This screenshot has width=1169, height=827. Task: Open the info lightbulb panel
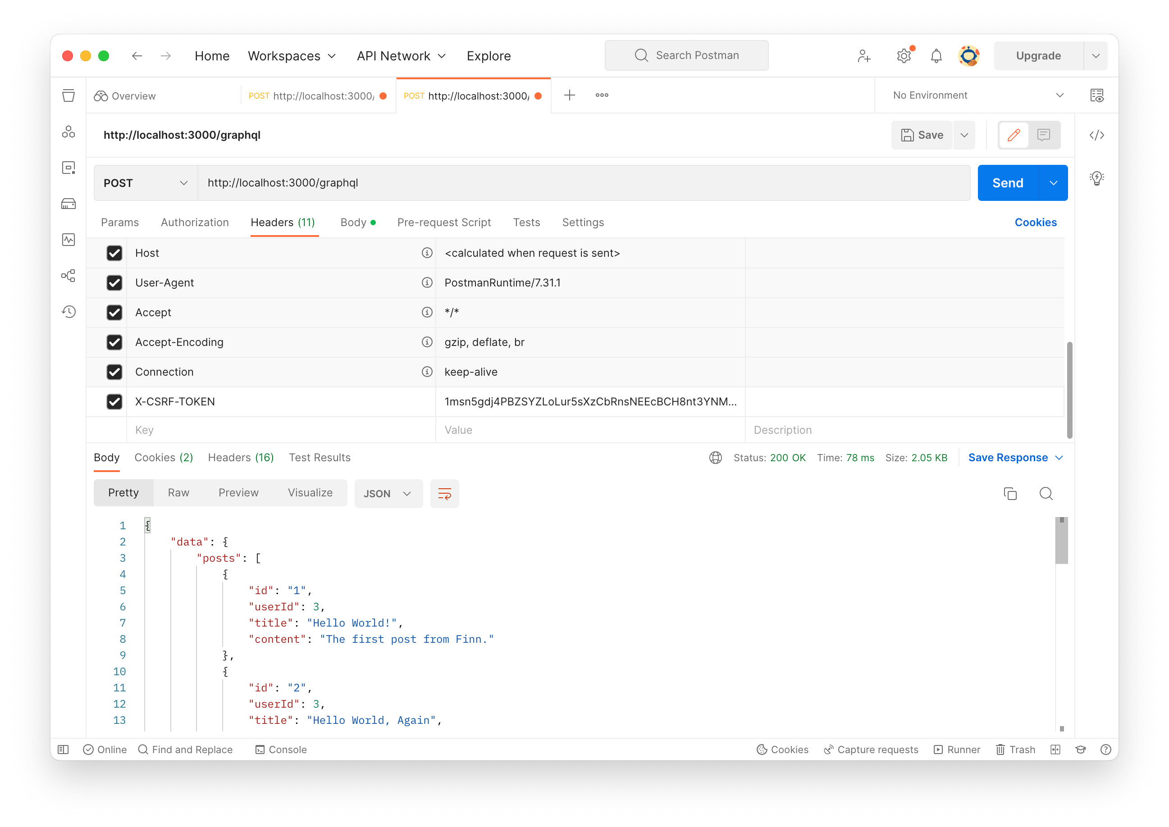1096,178
